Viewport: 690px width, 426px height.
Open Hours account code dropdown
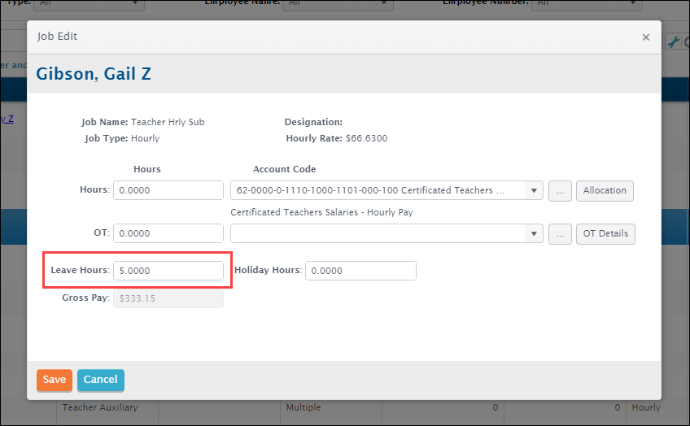point(534,190)
